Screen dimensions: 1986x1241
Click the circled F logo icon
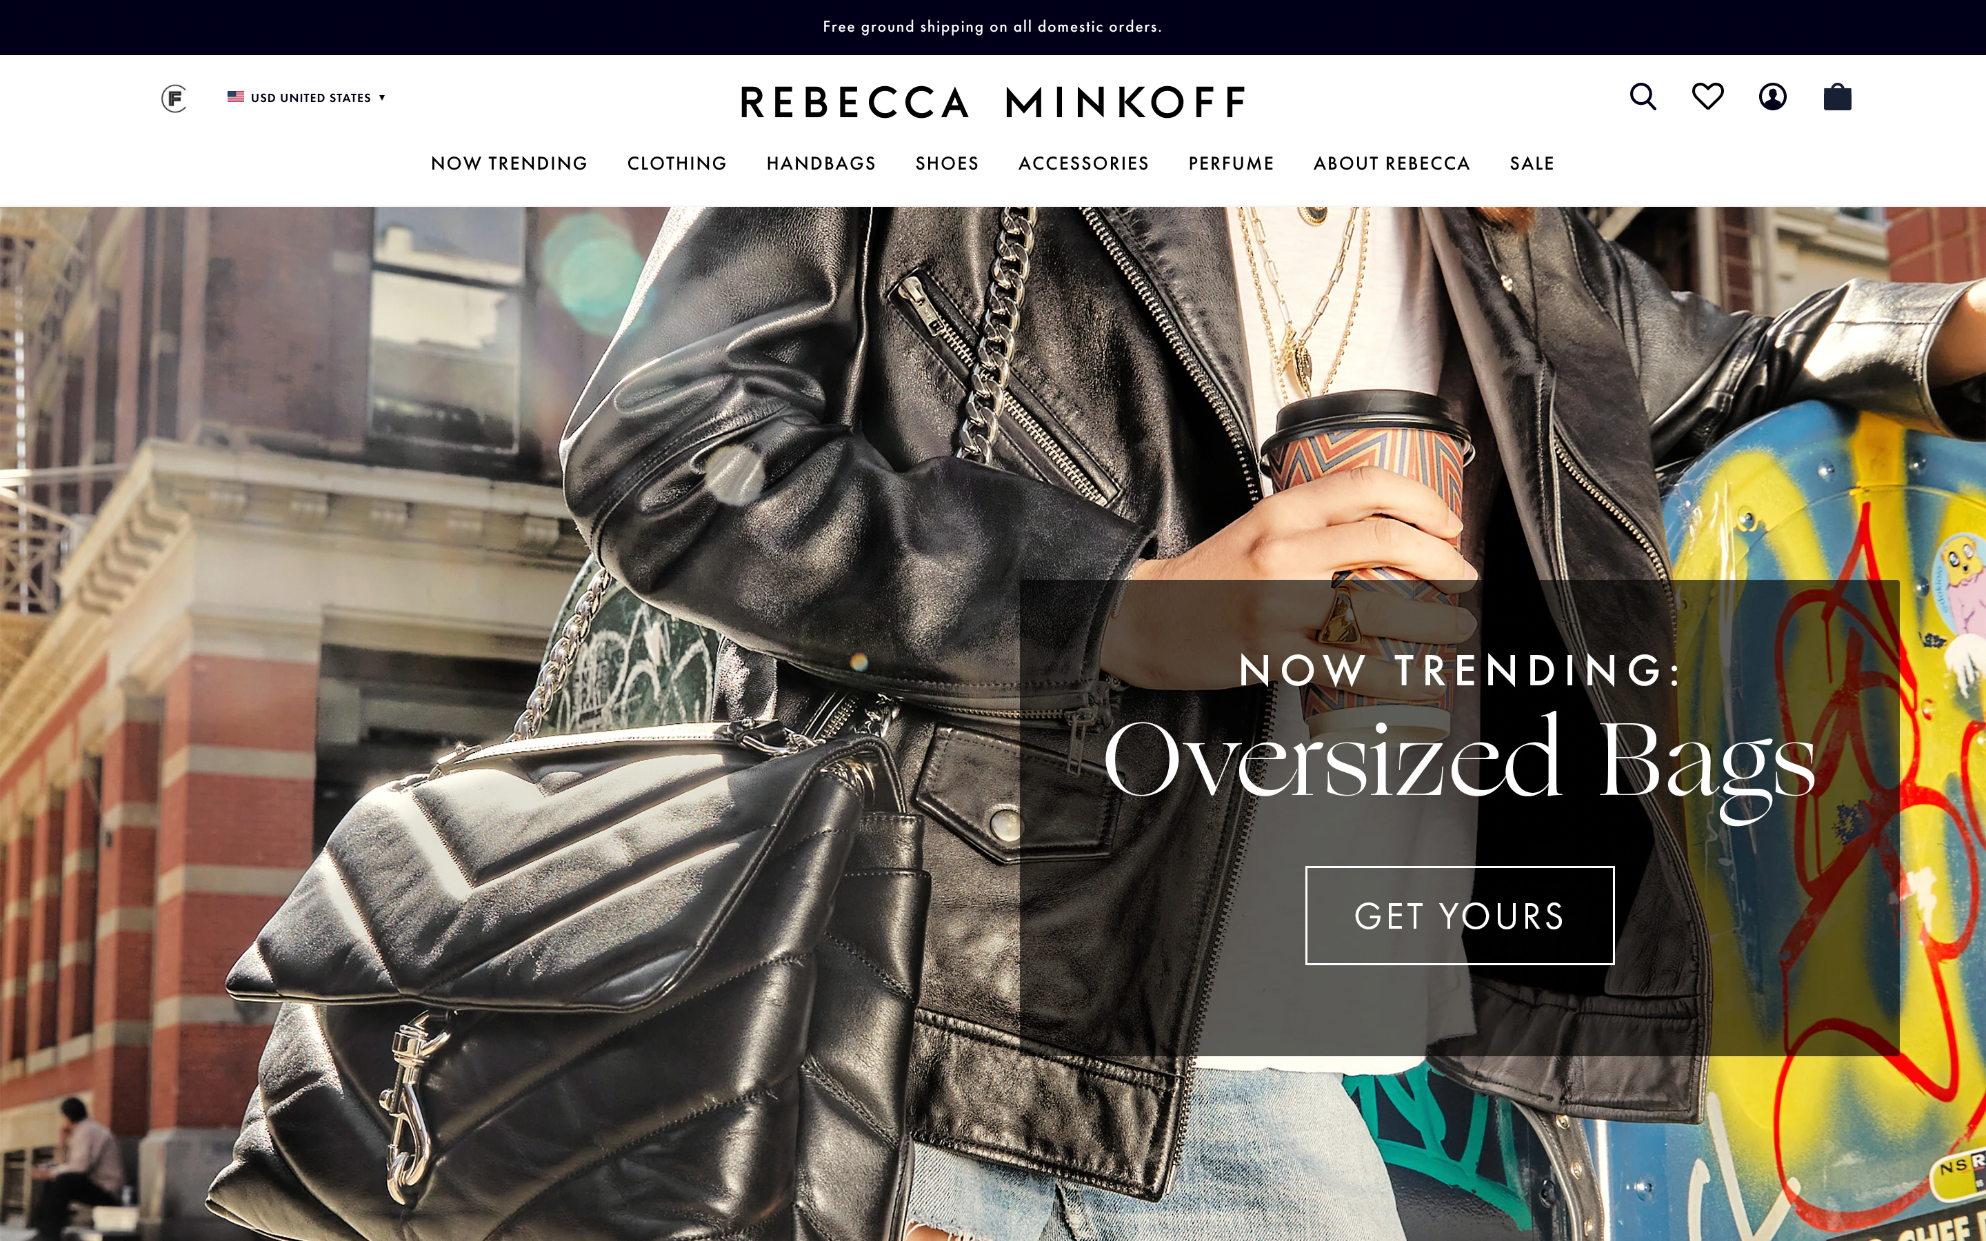coord(174,99)
